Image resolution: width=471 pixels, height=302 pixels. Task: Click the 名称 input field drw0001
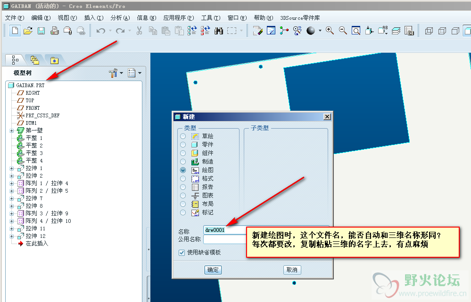pyautogui.click(x=225, y=230)
